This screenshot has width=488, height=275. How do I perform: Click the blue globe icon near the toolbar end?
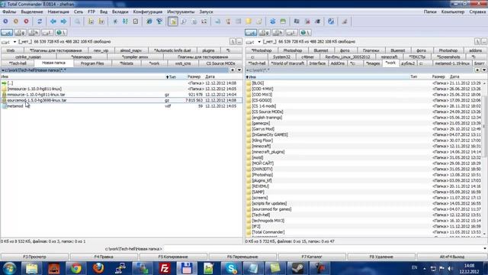331,21
